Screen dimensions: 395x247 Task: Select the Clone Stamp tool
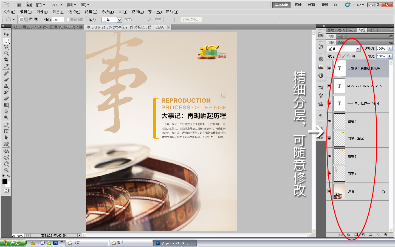pyautogui.click(x=6, y=86)
